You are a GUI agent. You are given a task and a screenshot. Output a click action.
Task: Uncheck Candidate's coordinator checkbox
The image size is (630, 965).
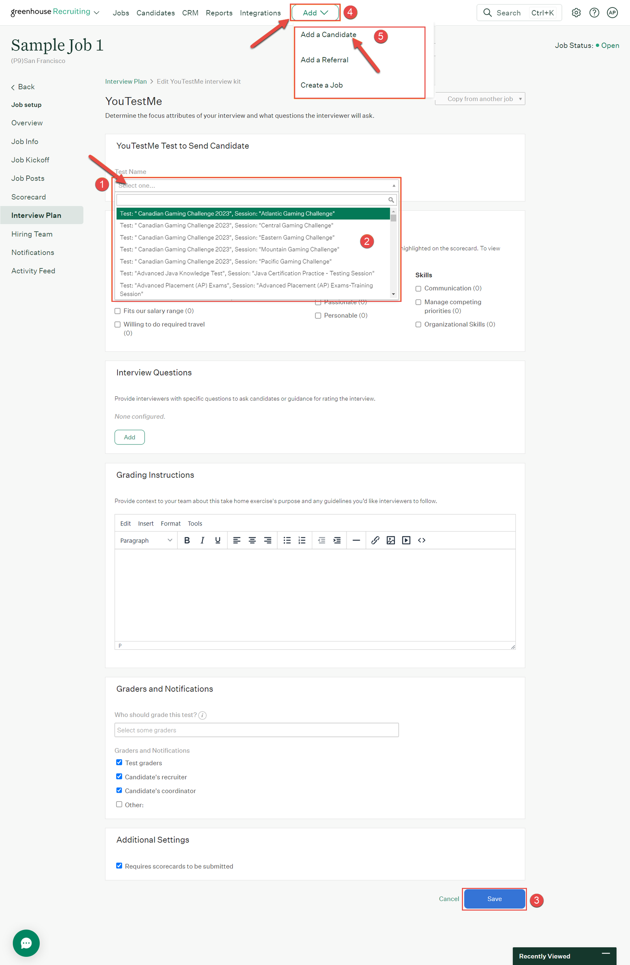coord(119,790)
